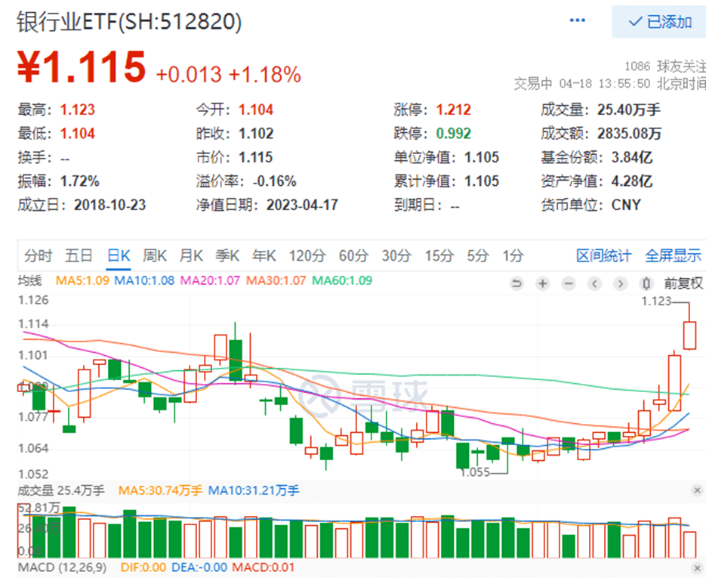Switch to the 1分 chart tab

tap(513, 256)
